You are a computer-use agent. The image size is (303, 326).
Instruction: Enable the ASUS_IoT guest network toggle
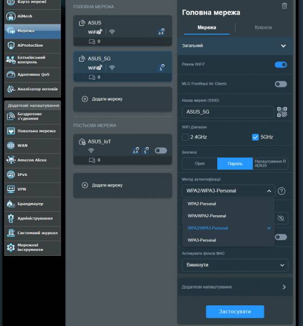161,151
